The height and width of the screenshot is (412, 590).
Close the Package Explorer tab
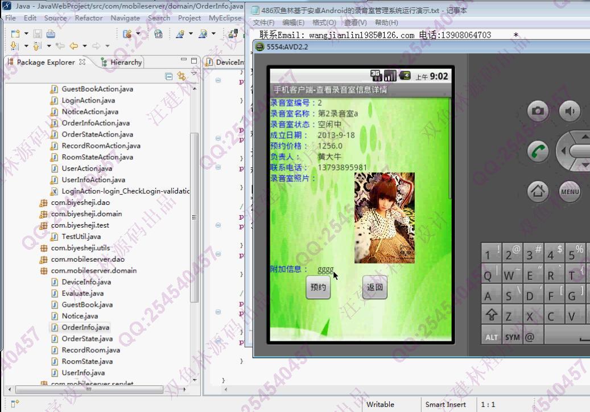pyautogui.click(x=82, y=61)
